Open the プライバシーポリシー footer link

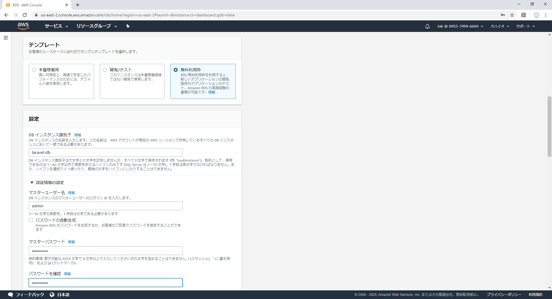pos(504,295)
